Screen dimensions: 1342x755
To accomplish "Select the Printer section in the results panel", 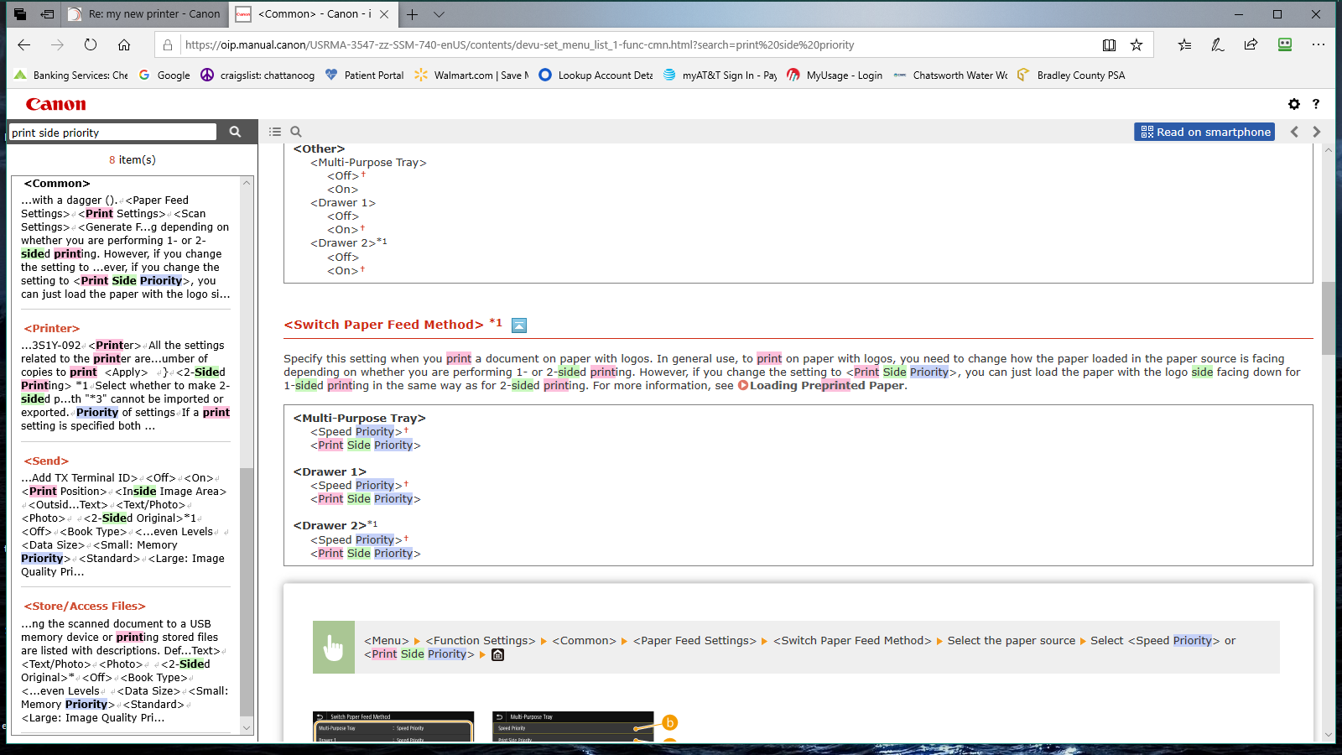I will pyautogui.click(x=51, y=328).
